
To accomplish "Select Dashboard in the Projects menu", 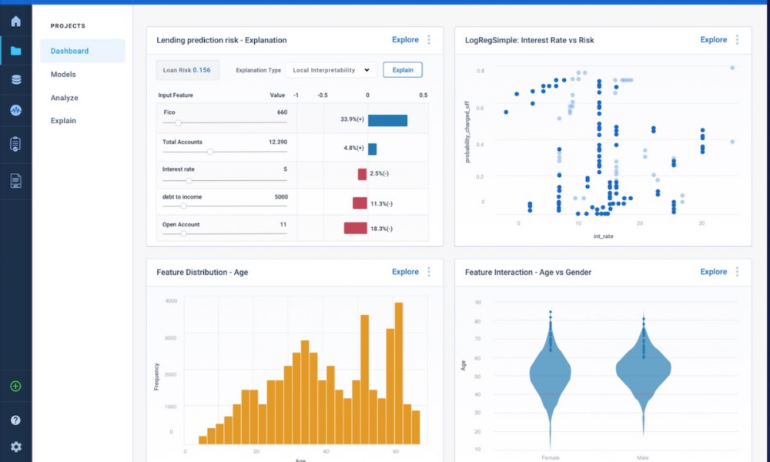I will point(82,51).
